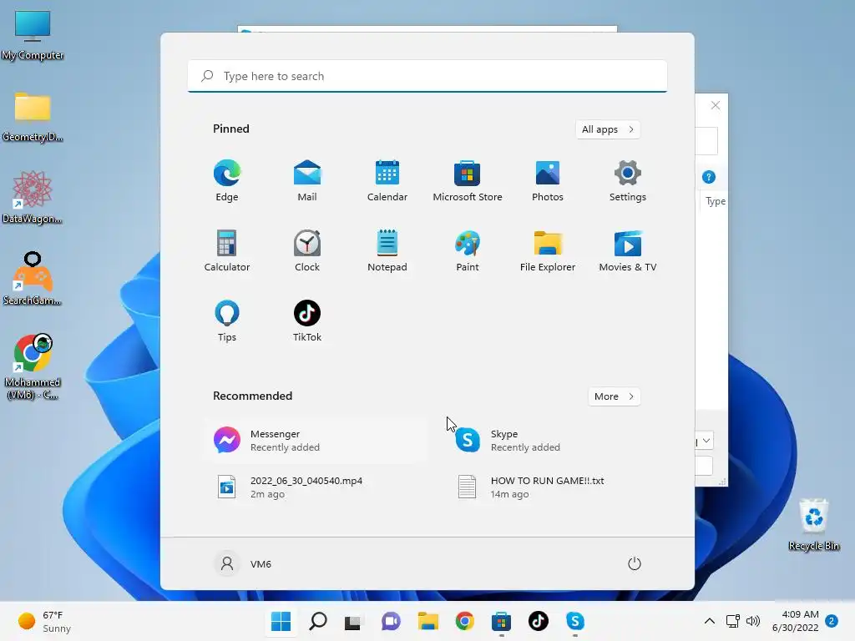Click the Windows Start button on taskbar

[x=281, y=621]
